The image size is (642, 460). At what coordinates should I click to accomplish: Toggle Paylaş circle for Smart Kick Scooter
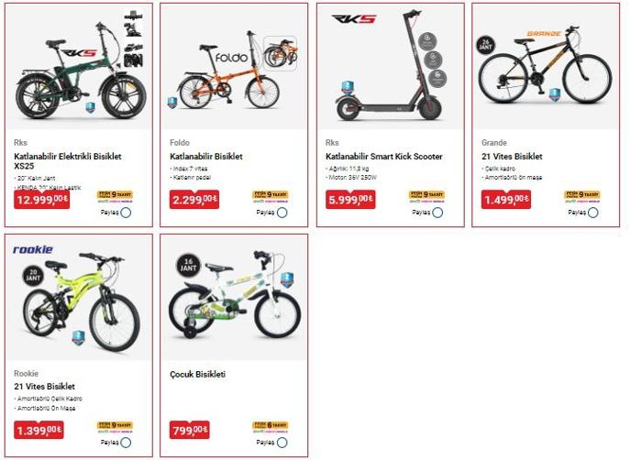tap(437, 213)
